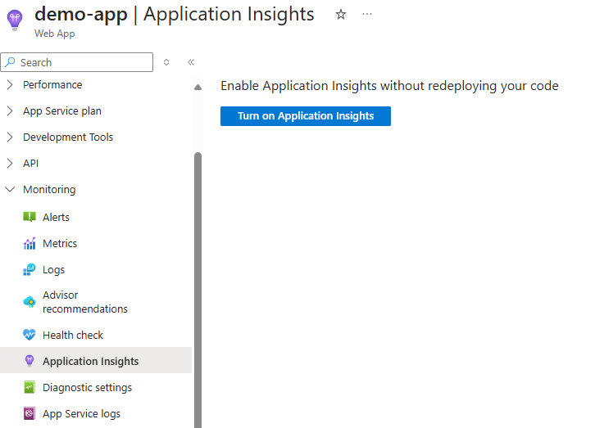The height and width of the screenshot is (428, 595).
Task: Click the expand/collapse all arrows beside Search
Action: coord(166,62)
